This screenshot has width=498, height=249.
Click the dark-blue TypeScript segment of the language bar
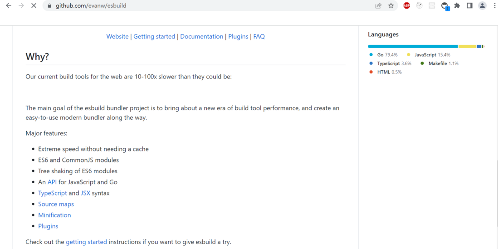(x=479, y=46)
